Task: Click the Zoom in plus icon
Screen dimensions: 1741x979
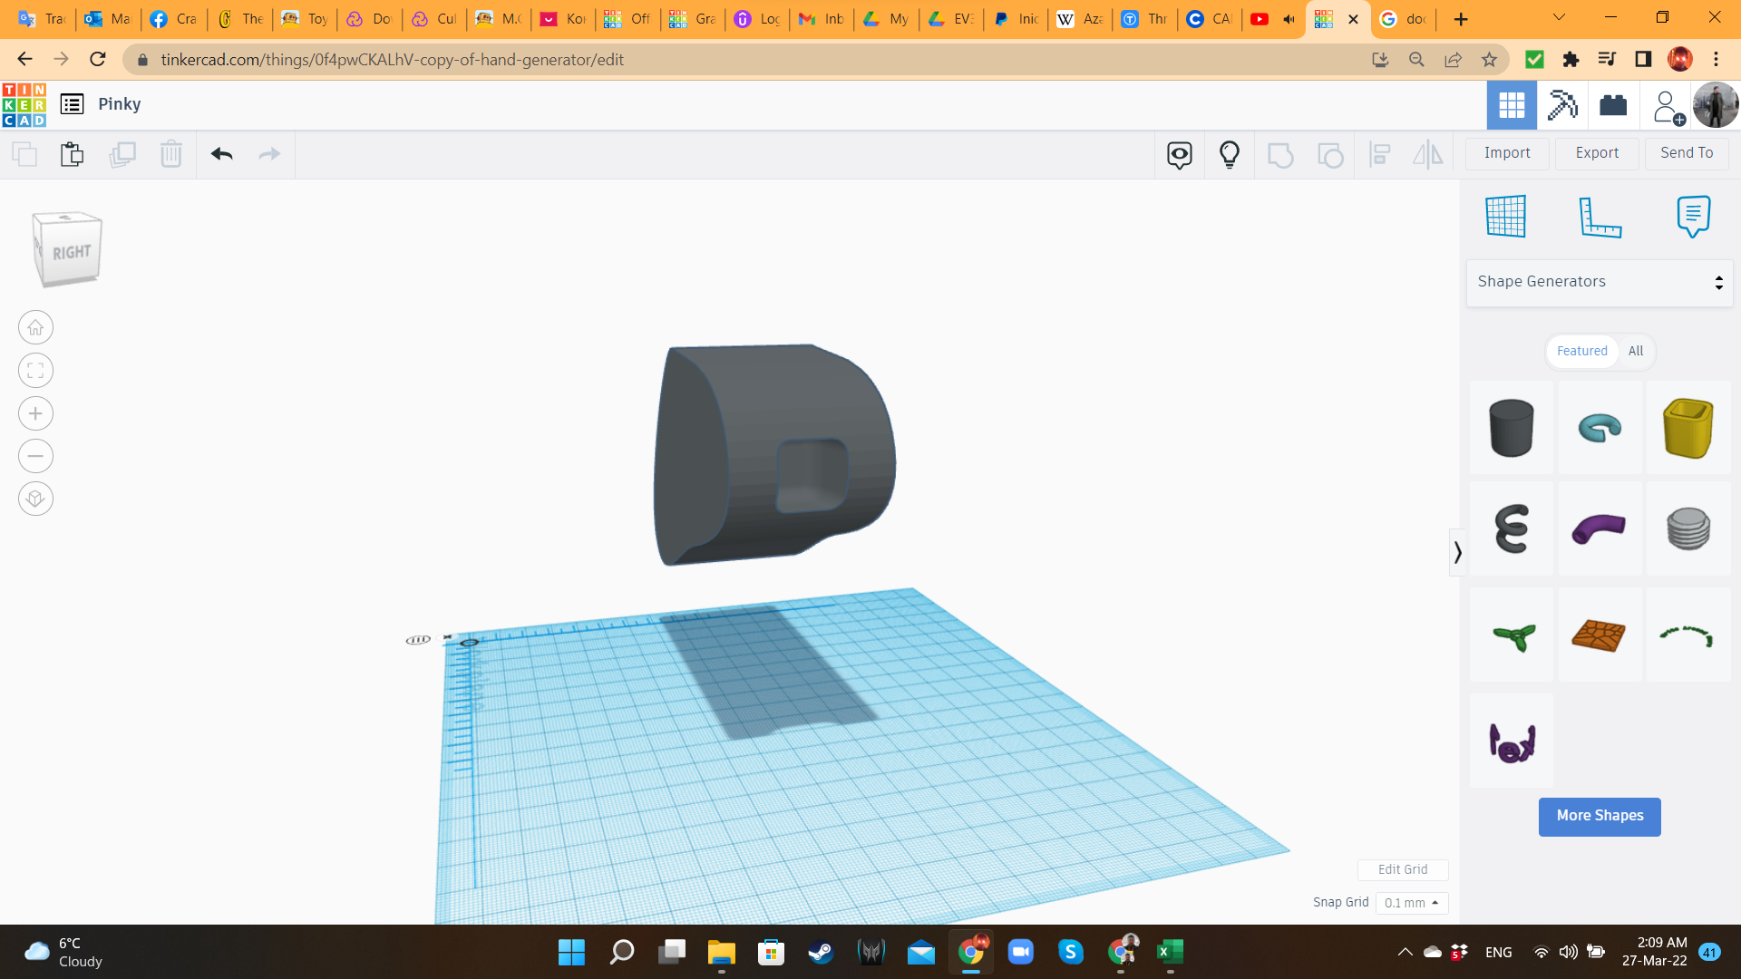Action: coord(35,413)
